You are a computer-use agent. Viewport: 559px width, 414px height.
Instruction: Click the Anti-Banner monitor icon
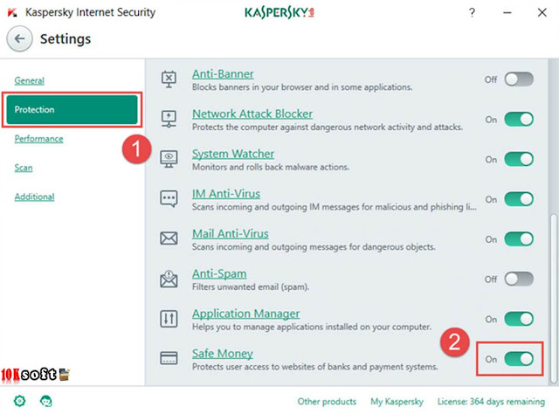[x=169, y=79]
